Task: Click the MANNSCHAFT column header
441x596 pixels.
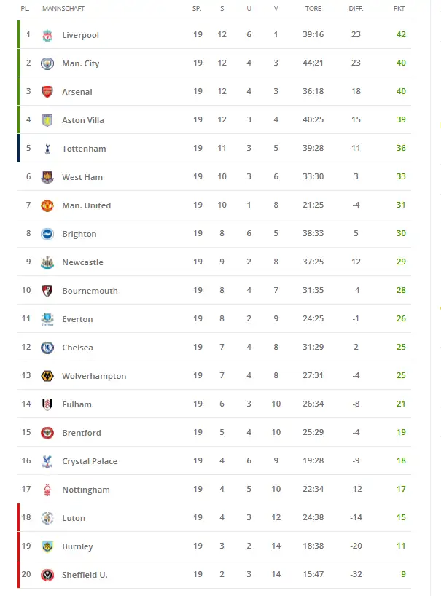Action: point(61,9)
